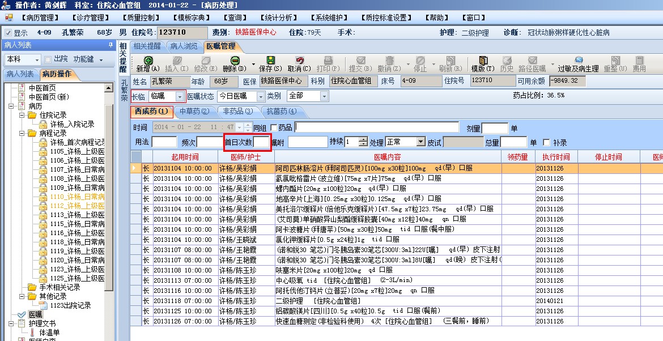This screenshot has width=663, height=341.
Task: Open the 处理 正常 dropdown
Action: click(420, 142)
